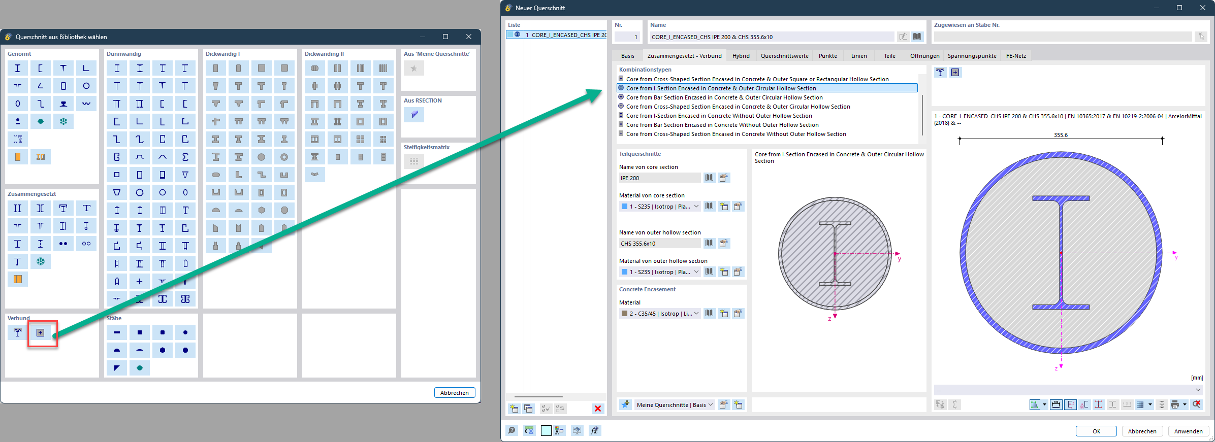Open the Concrete Encasement C35/45 material dropdown

click(696, 314)
